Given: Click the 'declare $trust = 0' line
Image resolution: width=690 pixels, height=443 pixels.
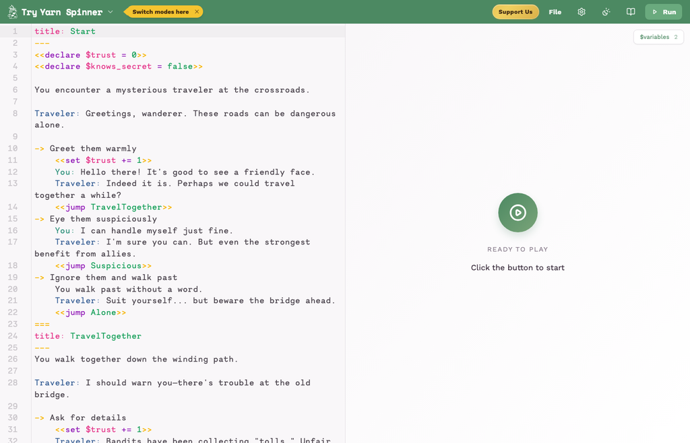Looking at the screenshot, I should coord(91,55).
